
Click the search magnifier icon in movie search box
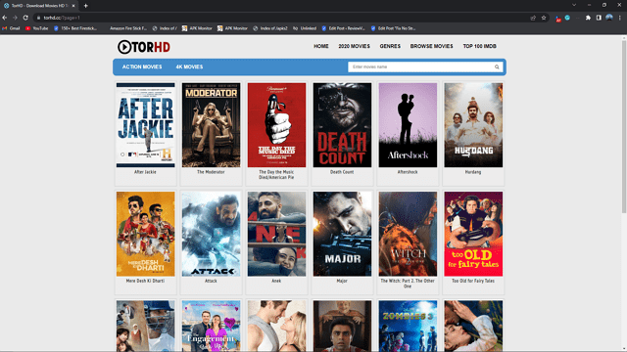point(497,67)
